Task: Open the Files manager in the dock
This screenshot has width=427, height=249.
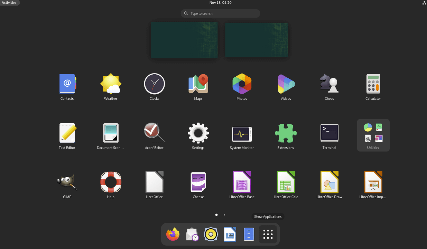Action: (x=249, y=234)
